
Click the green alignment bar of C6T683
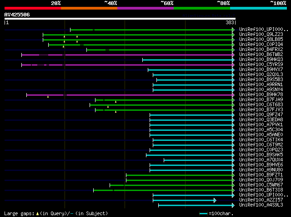click(161, 105)
